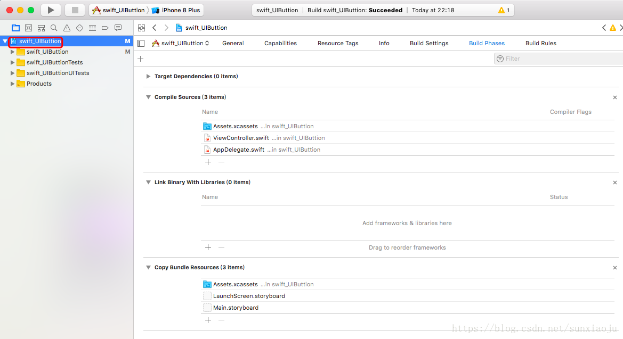Add a file to Compile Sources
The image size is (623, 339).
pos(208,162)
